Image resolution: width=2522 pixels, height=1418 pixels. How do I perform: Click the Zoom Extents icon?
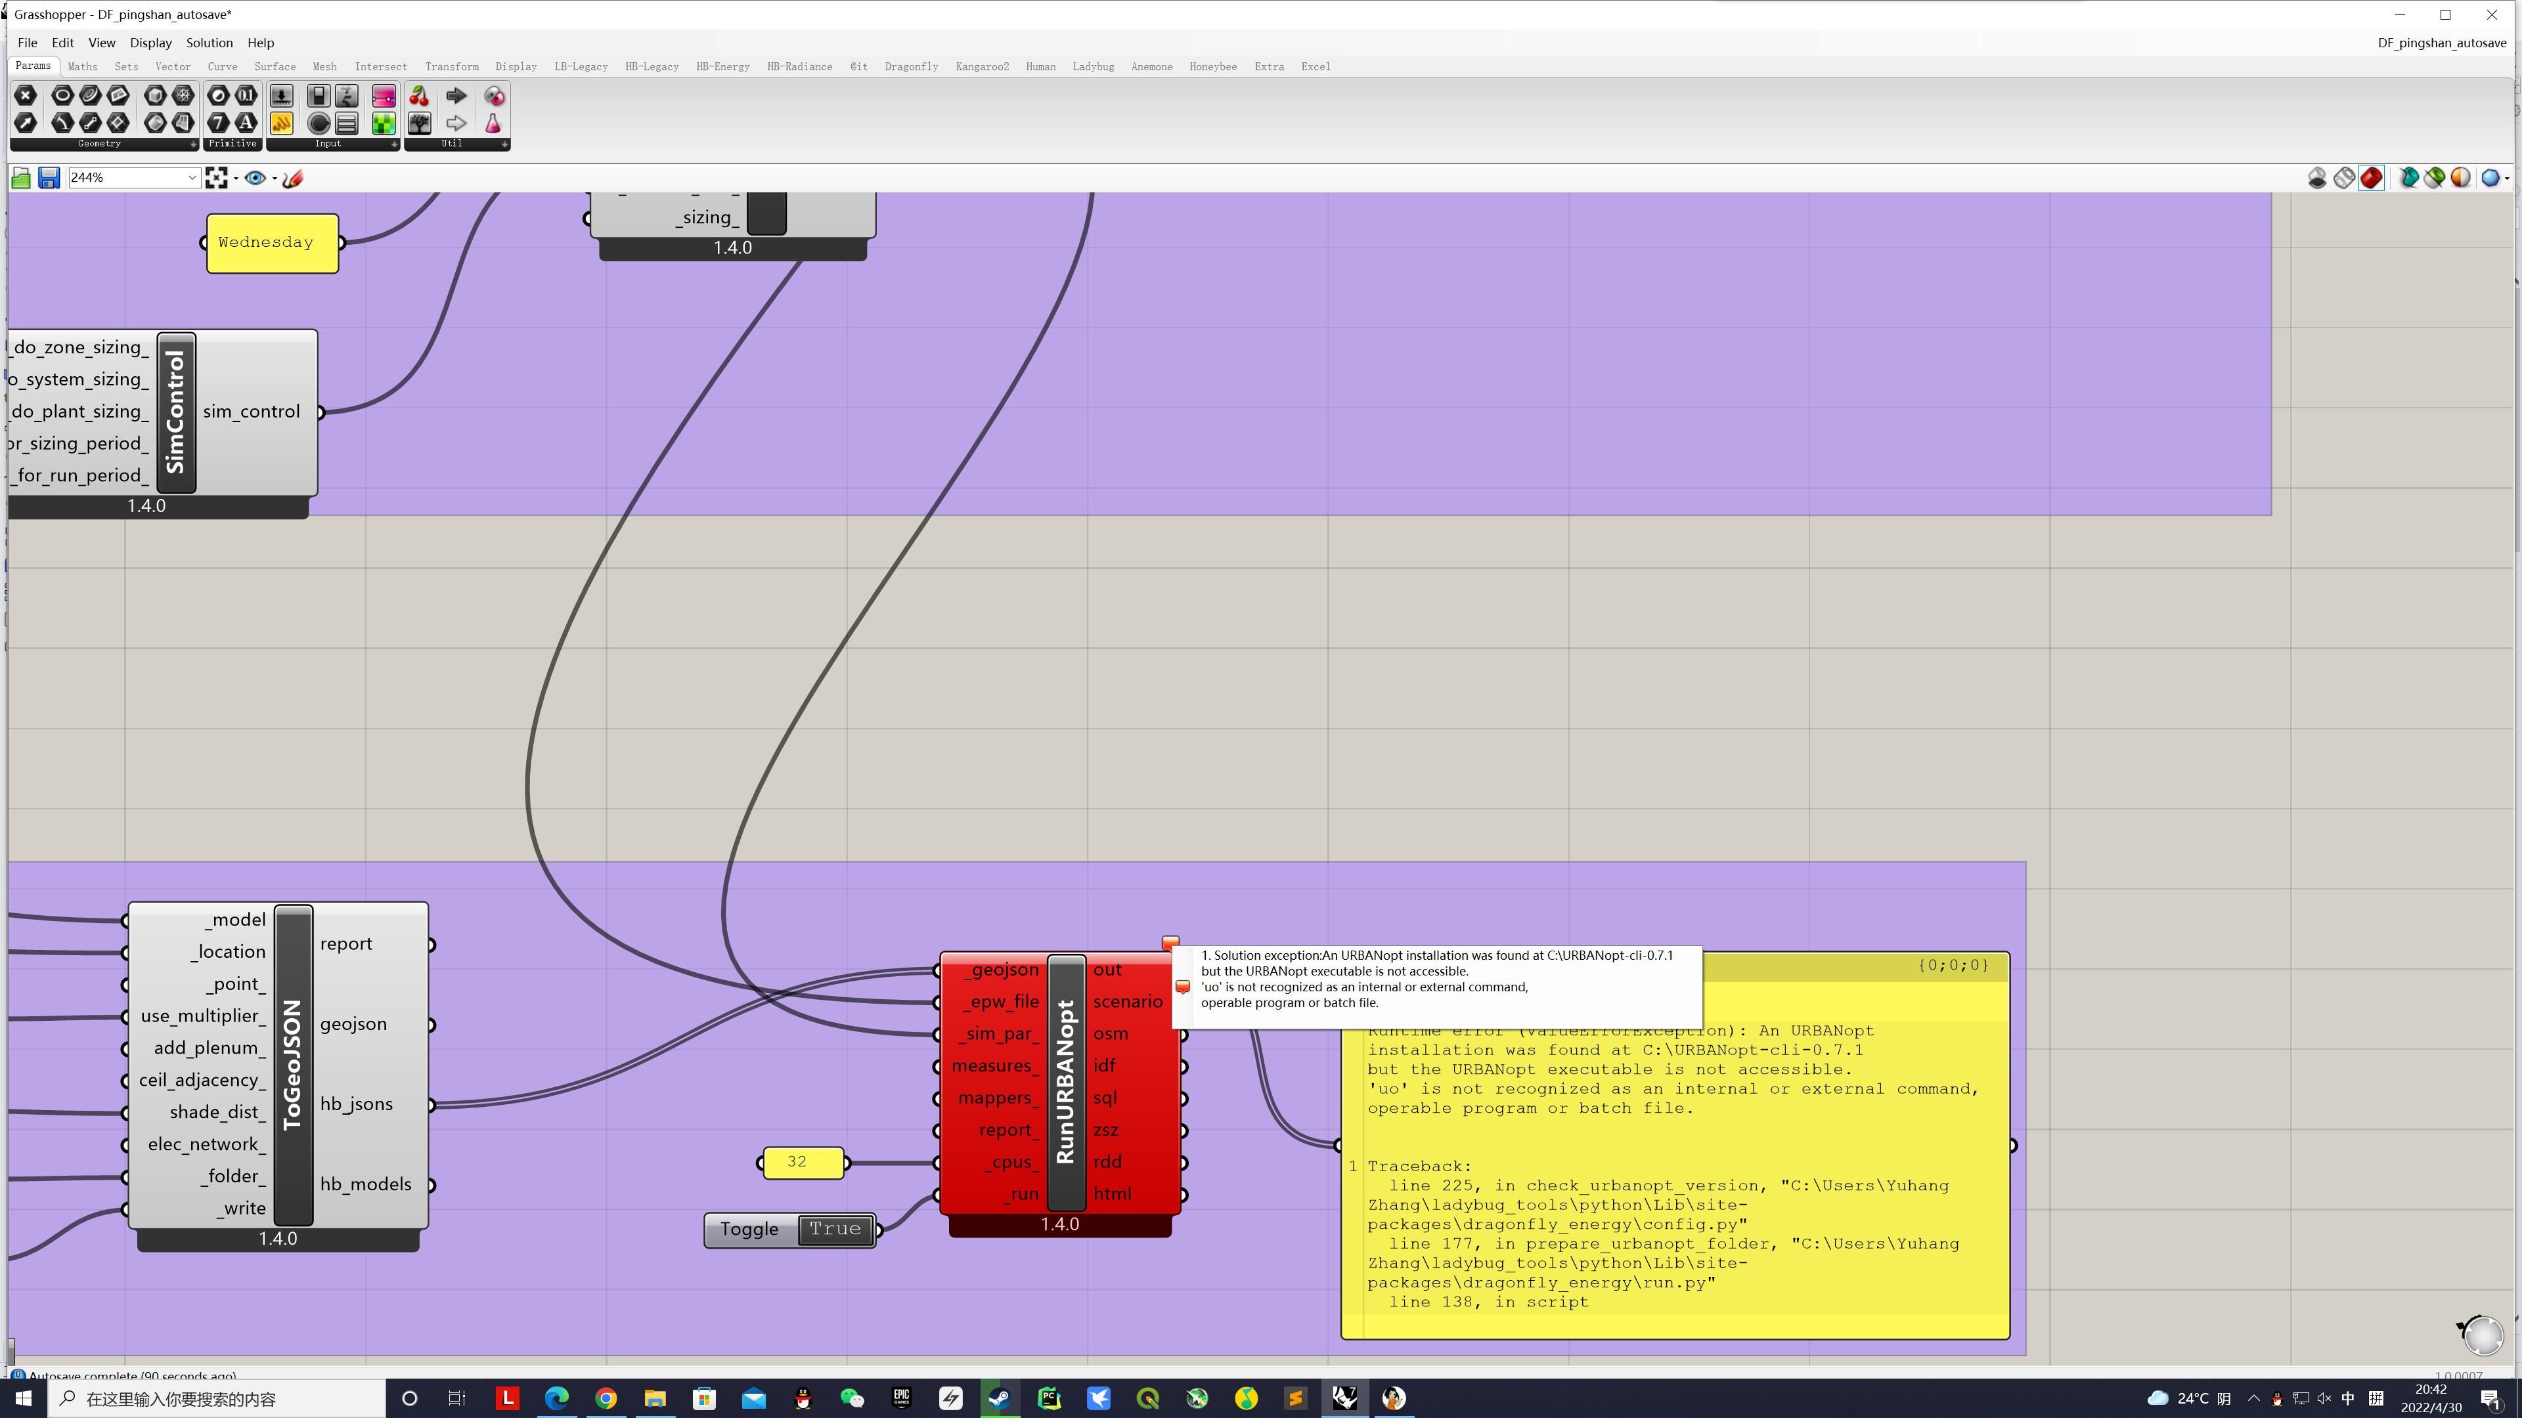[x=216, y=177]
